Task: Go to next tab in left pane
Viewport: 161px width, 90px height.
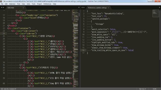Action: tap(4, 7)
